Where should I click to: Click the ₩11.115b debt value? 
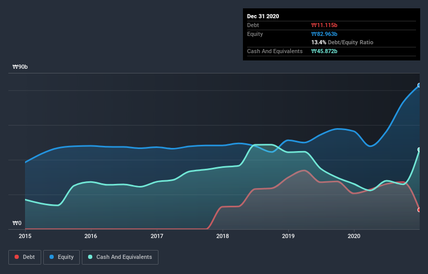[x=324, y=26]
